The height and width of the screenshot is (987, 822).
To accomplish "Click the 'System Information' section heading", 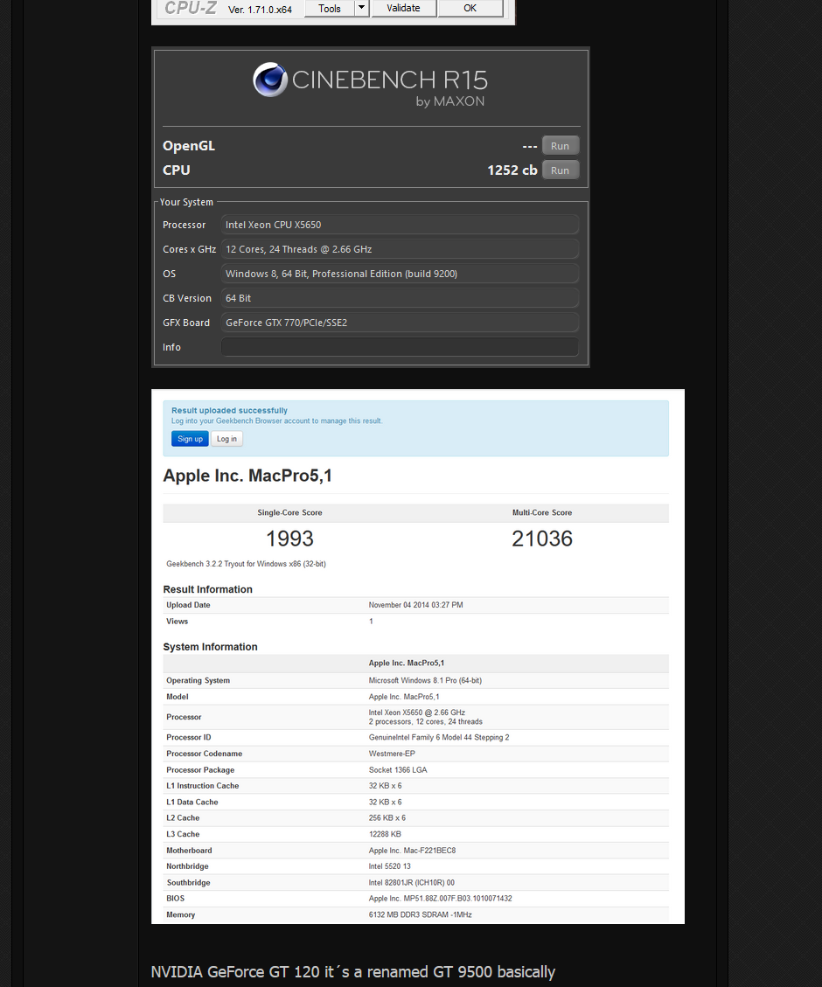I will 210,646.
